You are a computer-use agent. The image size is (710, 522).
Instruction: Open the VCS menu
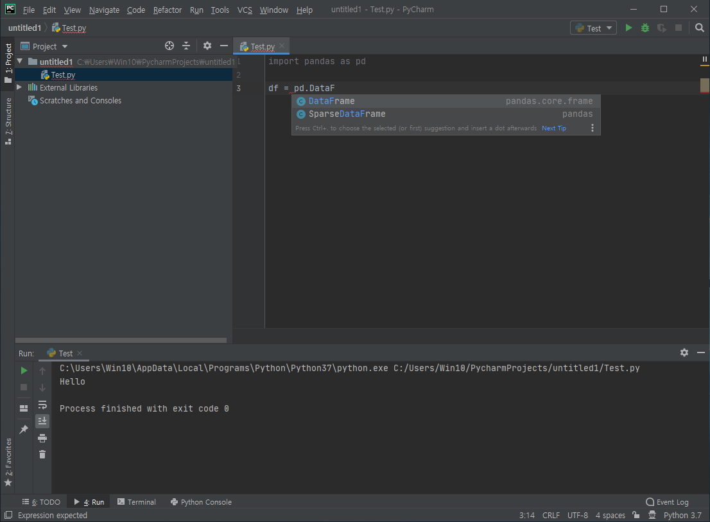coord(245,10)
